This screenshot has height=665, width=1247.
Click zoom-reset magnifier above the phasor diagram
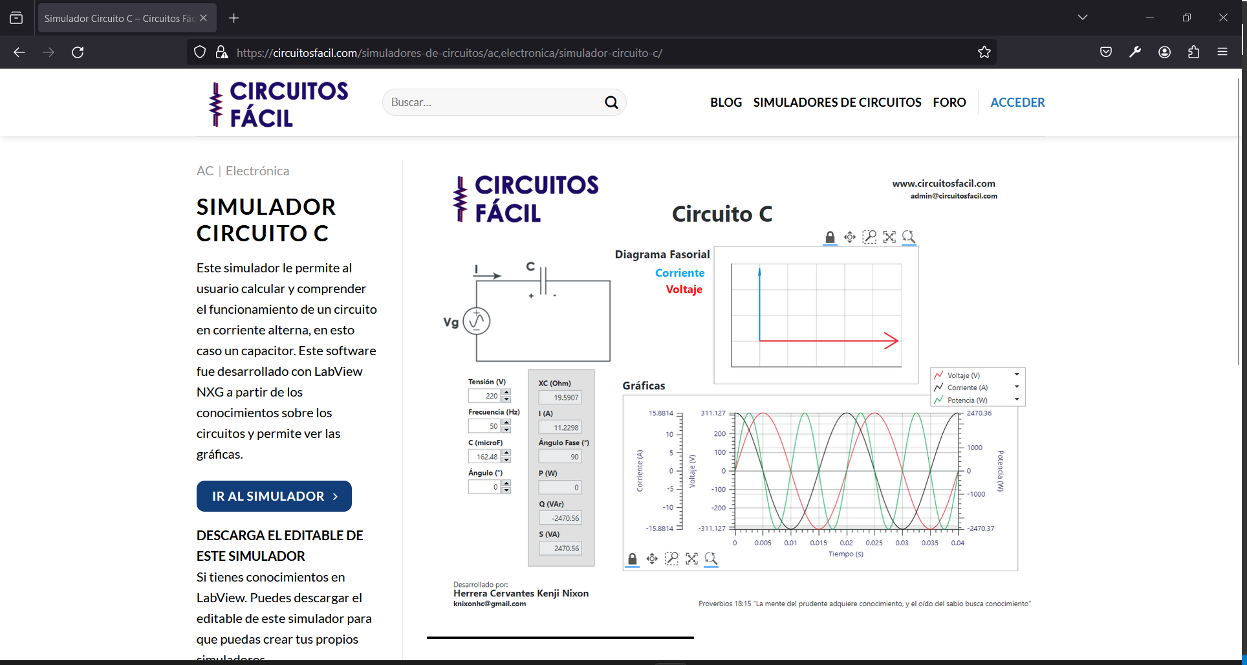coord(909,237)
